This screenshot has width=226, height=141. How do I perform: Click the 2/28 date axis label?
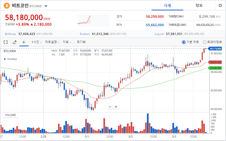tap(43, 136)
